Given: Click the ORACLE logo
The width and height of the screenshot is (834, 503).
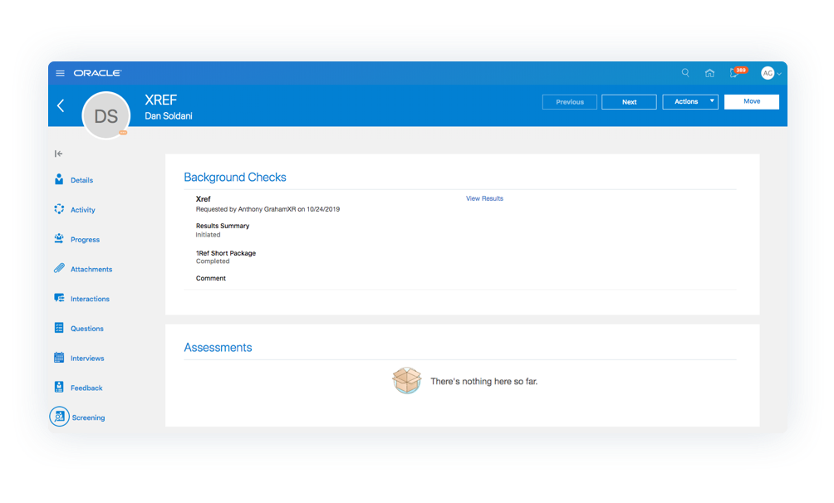Looking at the screenshot, I should [96, 72].
